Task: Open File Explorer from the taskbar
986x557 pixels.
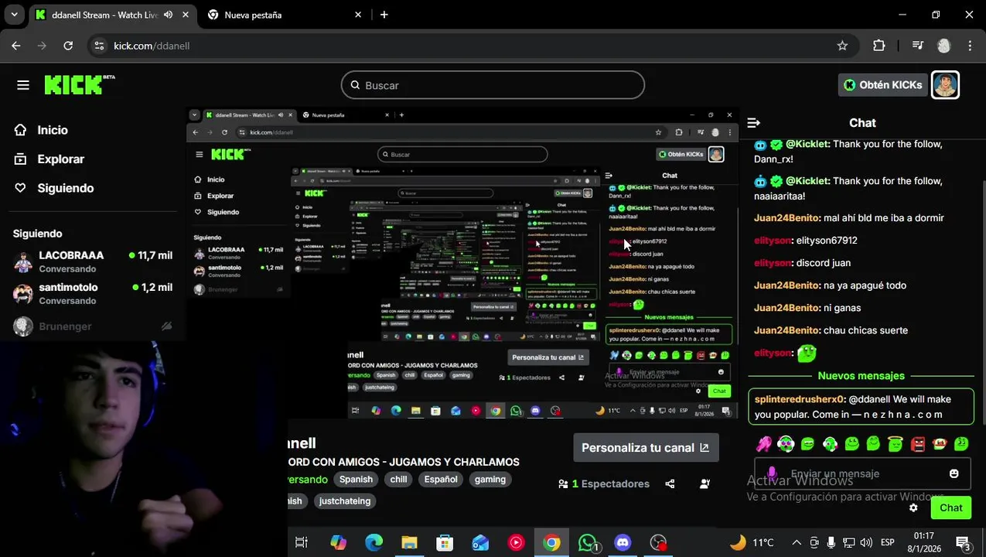Action: (409, 542)
